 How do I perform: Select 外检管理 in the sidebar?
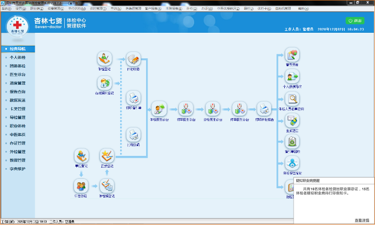pyautogui.click(x=18, y=152)
